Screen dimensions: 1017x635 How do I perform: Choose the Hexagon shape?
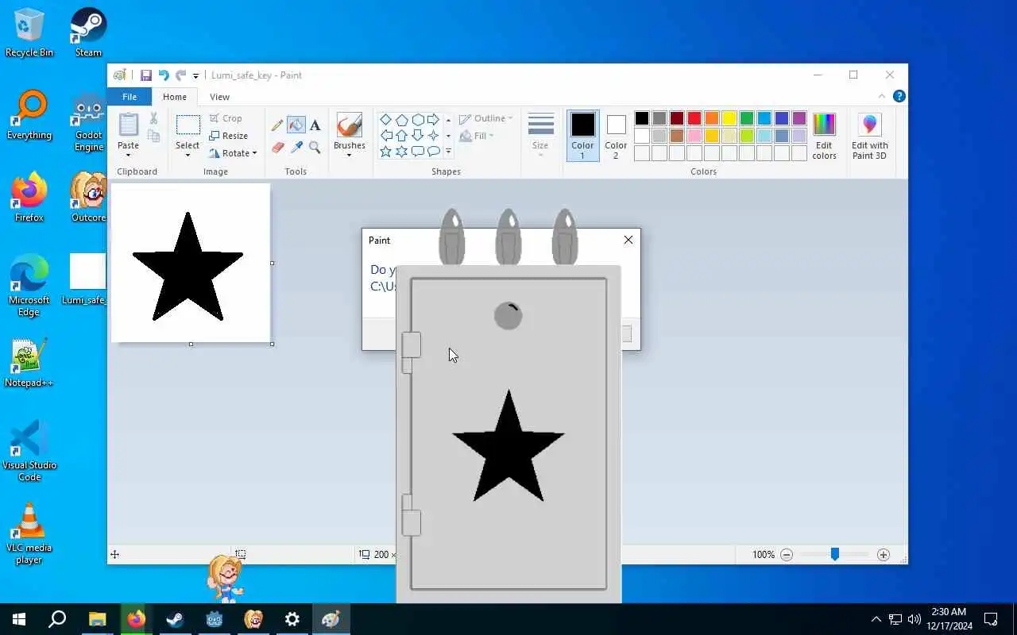tap(417, 120)
